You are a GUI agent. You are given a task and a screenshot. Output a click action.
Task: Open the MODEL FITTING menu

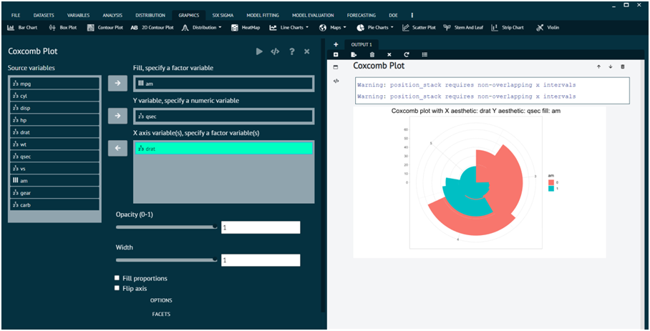(x=263, y=15)
